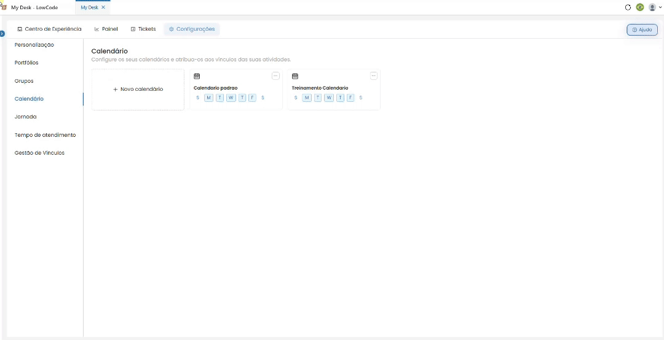Click the green Brazil flag language icon

pos(640,7)
